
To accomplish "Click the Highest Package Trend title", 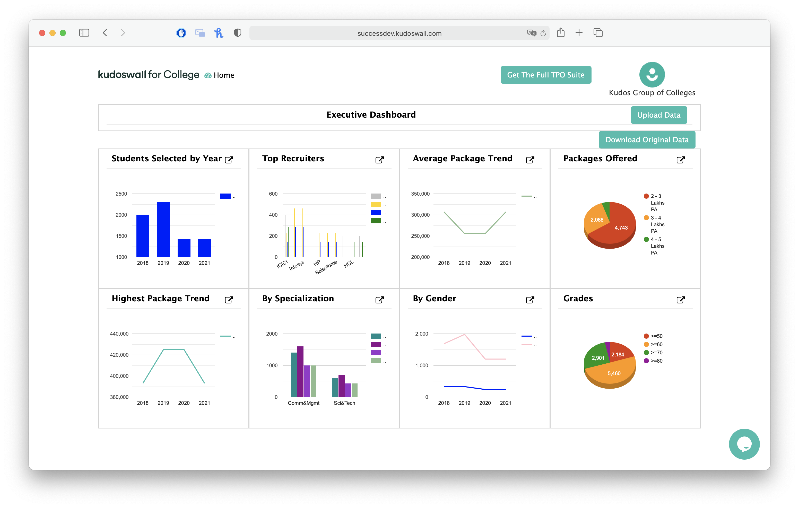I will tap(160, 299).
